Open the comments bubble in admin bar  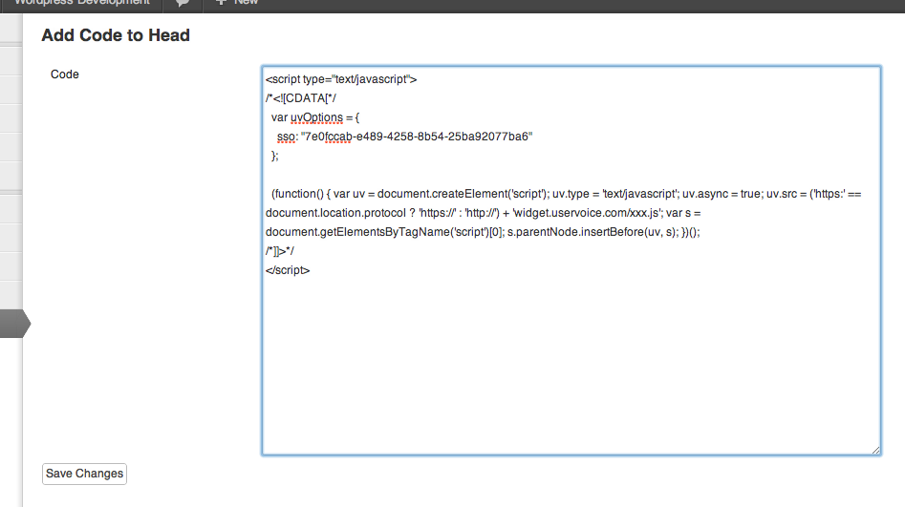click(182, 3)
